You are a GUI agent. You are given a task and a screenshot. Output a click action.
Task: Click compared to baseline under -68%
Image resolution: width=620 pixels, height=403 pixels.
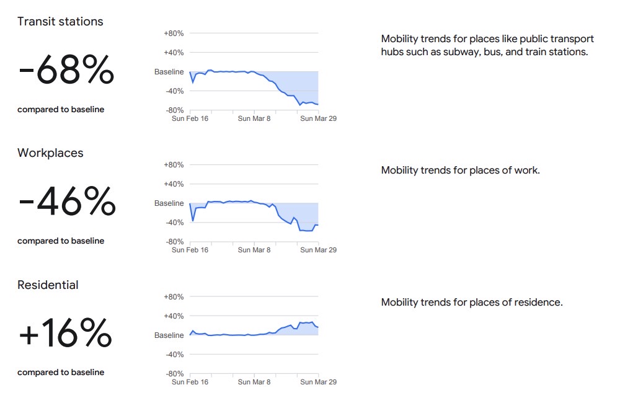(x=61, y=110)
